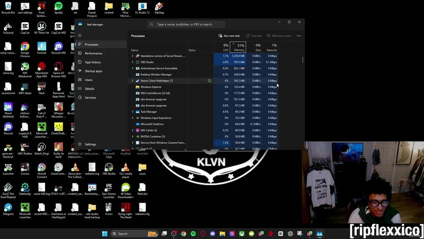Expand the Steam Client WebHelper group
The image size is (424, 239).
tap(132, 81)
